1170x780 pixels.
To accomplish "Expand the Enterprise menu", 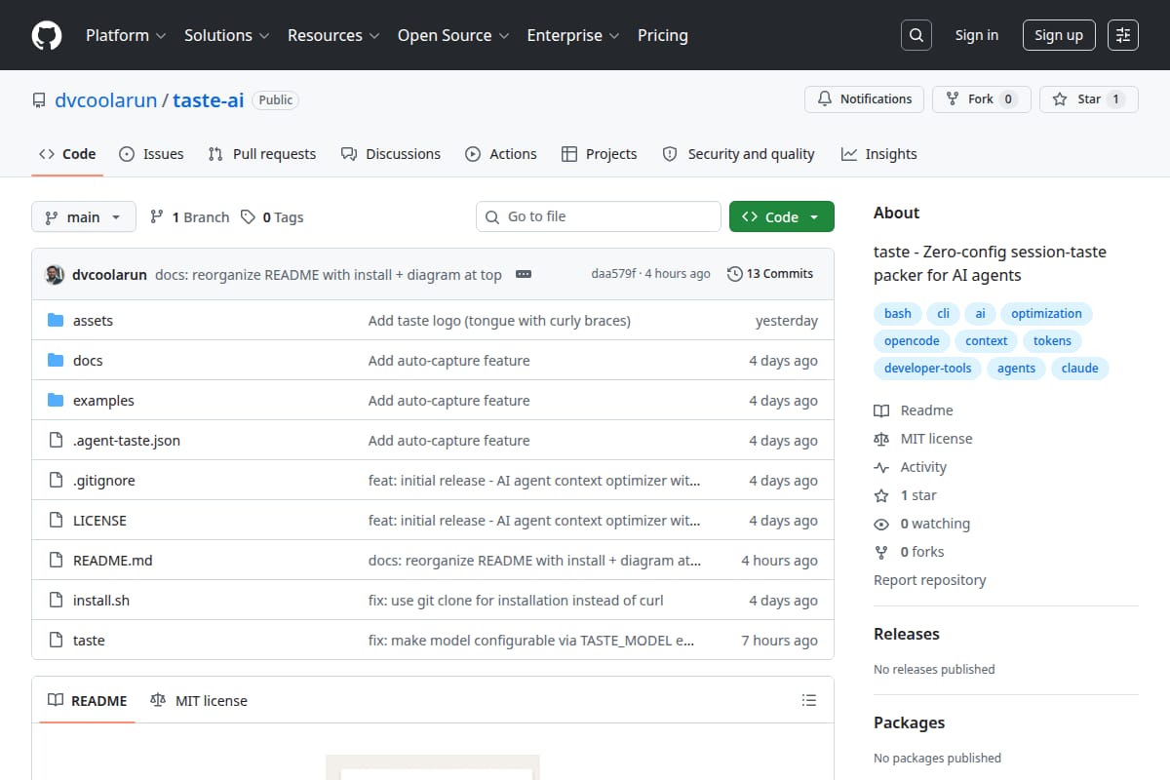I will coord(573,35).
